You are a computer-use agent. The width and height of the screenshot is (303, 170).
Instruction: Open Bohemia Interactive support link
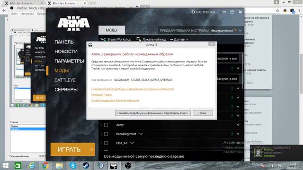pyautogui.click(x=115, y=101)
